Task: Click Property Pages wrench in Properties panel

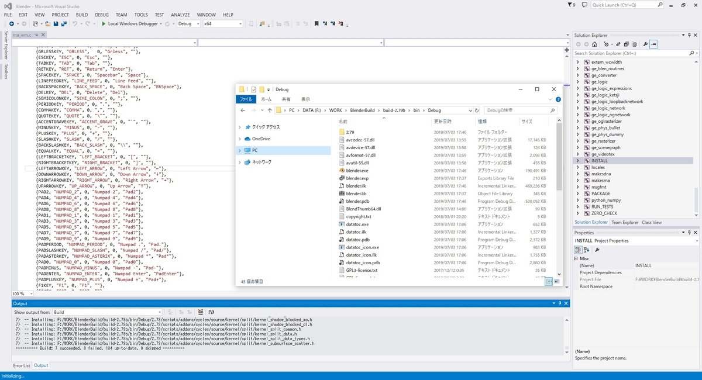Action: tap(597, 250)
